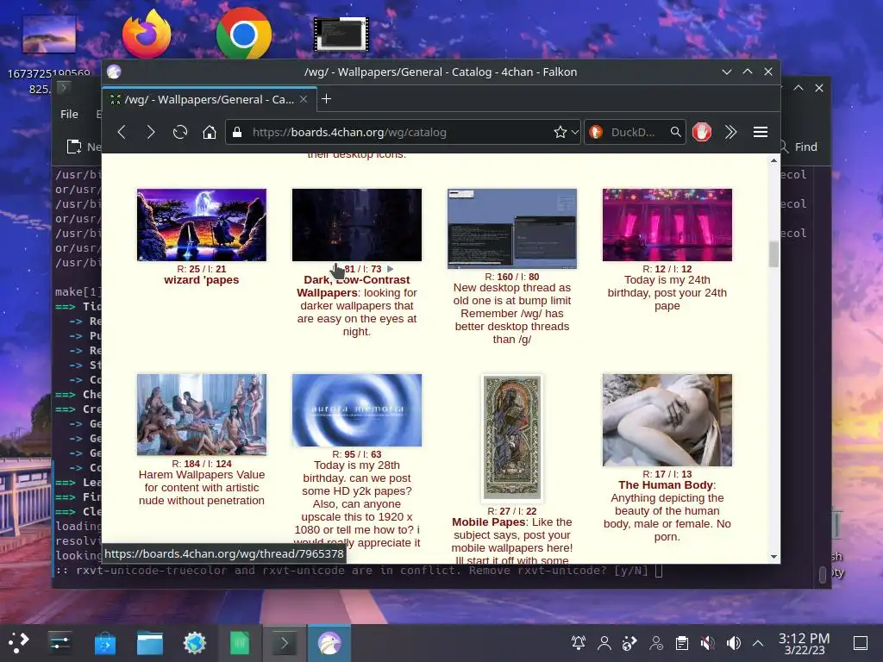The height and width of the screenshot is (662, 883).
Task: Open Dolphin file manager from taskbar
Action: pyautogui.click(x=150, y=643)
